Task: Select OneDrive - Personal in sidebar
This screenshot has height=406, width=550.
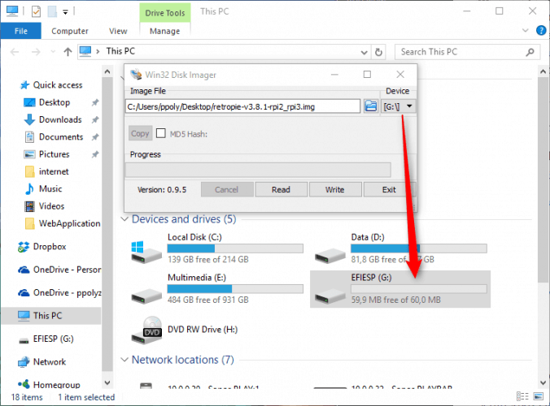Action: tap(67, 270)
